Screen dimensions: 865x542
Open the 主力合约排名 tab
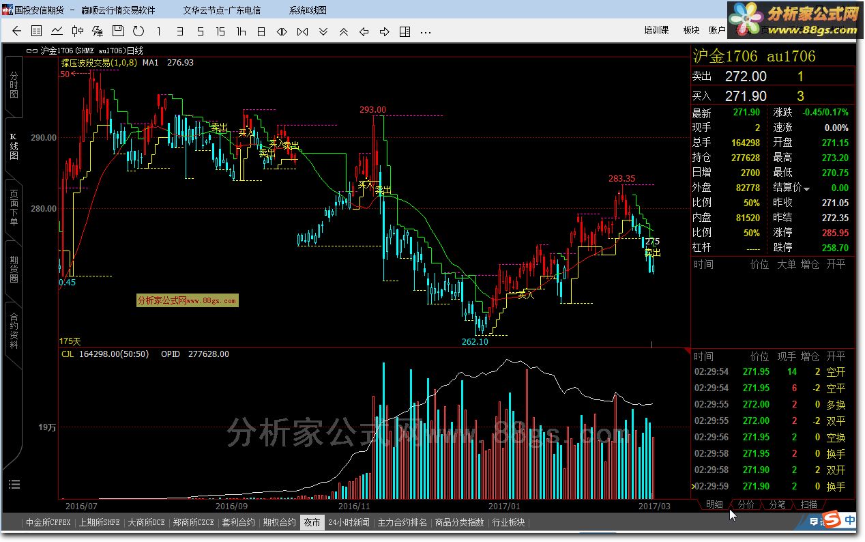pyautogui.click(x=402, y=522)
